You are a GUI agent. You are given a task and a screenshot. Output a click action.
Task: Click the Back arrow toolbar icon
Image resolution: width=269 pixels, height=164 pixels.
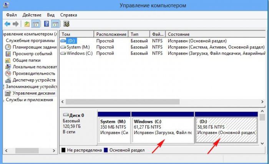point(7,24)
